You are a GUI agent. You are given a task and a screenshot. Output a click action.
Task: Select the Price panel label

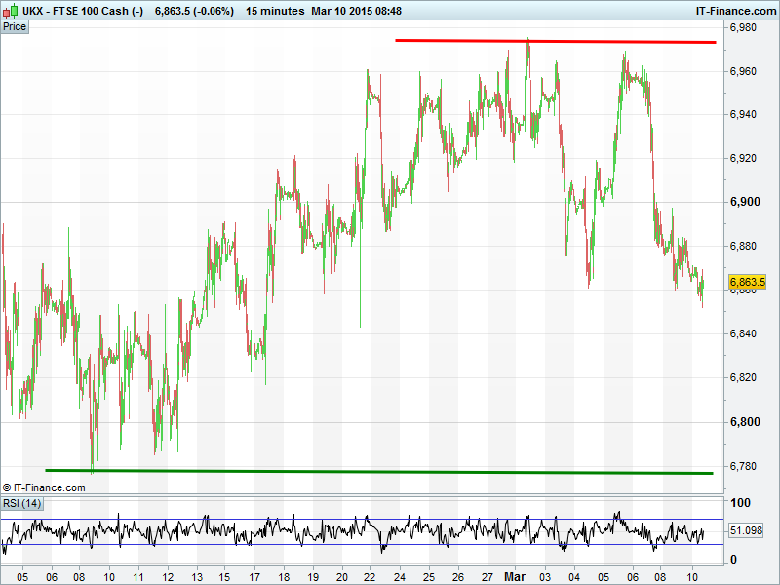15,26
